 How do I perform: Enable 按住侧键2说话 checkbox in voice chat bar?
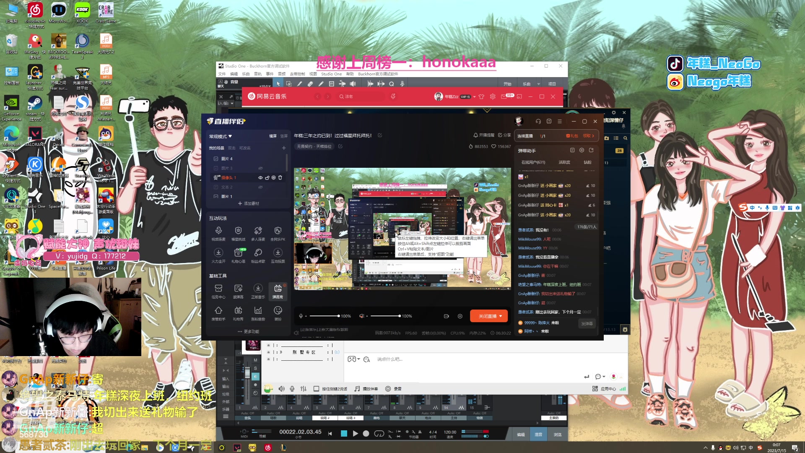pos(316,389)
